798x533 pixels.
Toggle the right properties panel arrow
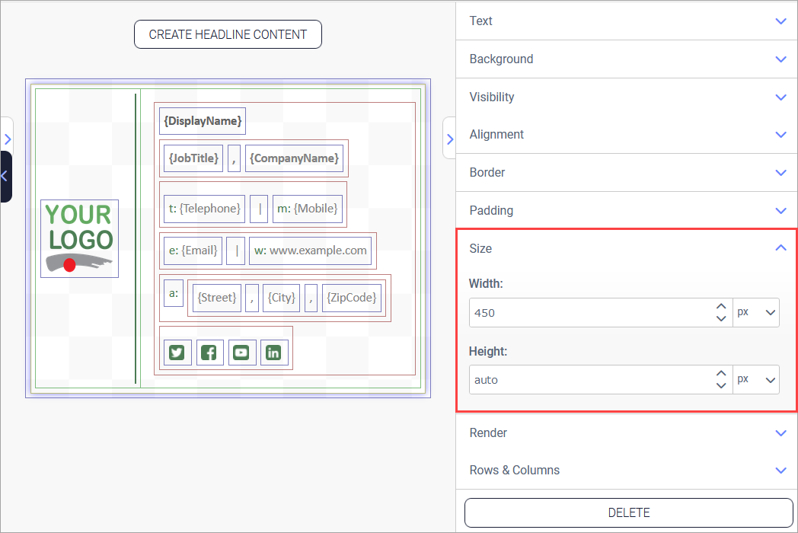pyautogui.click(x=449, y=139)
